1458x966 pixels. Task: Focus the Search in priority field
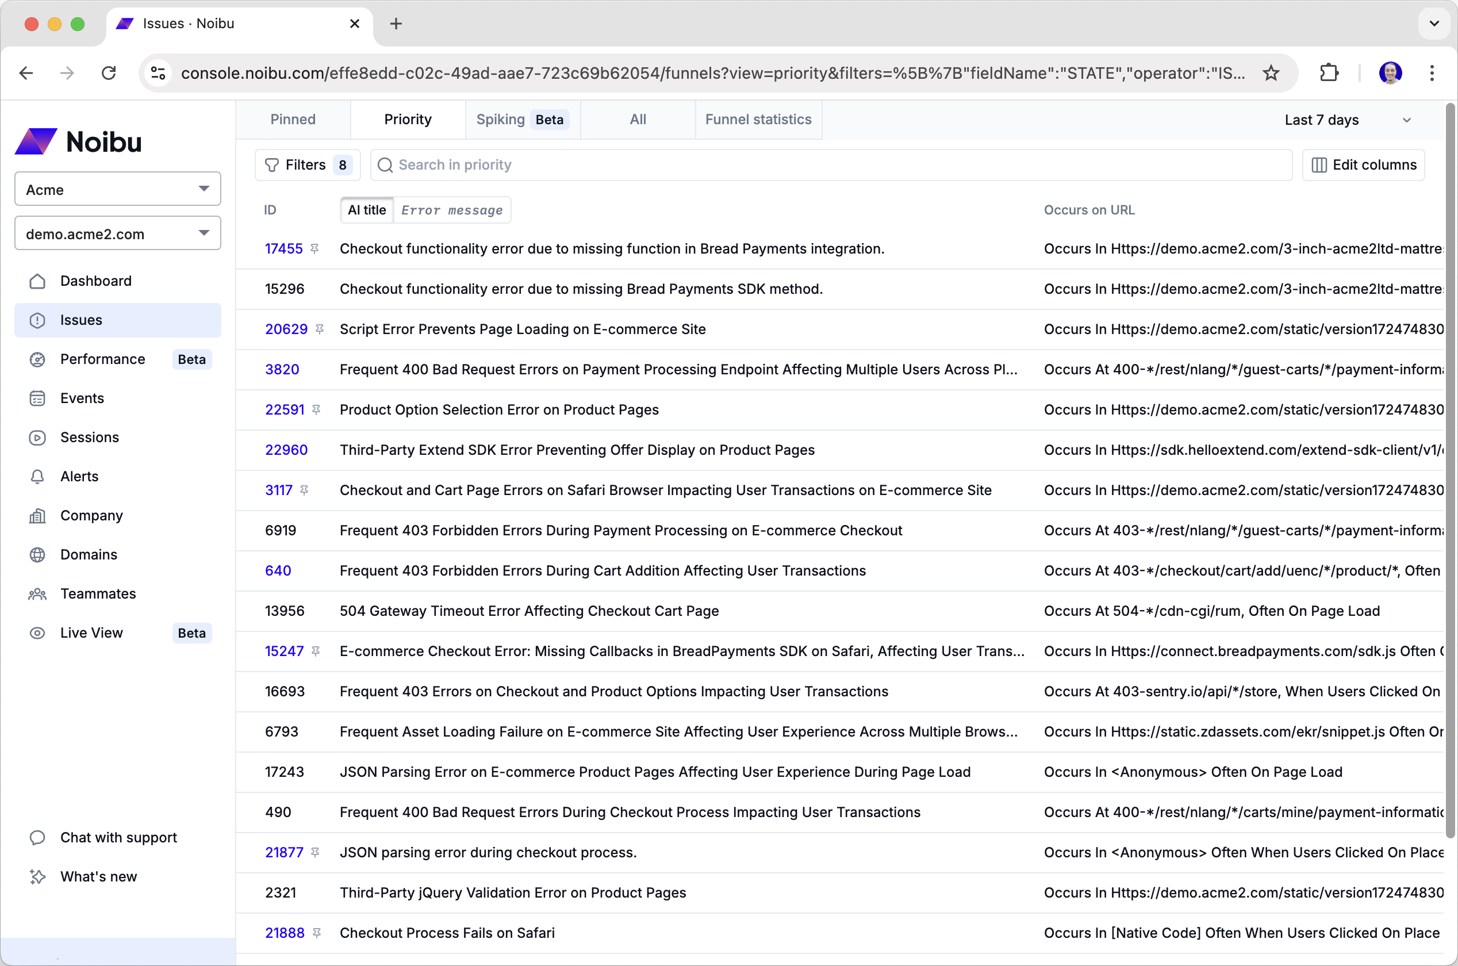tap(831, 164)
